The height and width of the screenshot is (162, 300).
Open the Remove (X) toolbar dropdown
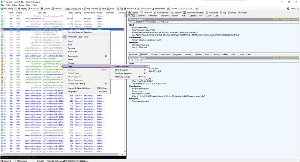[x=30, y=9]
